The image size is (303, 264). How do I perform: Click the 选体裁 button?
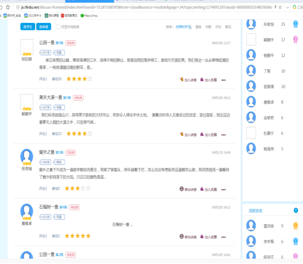point(43,27)
